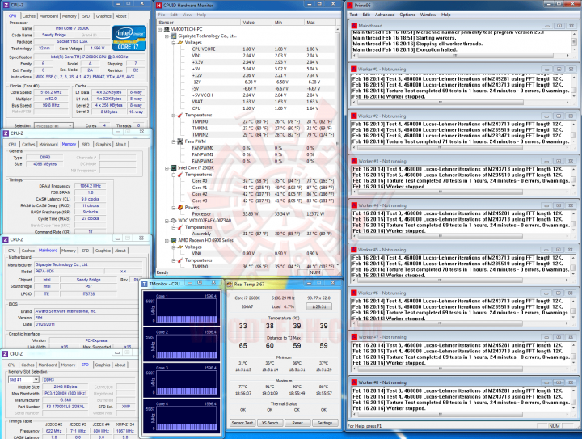The height and width of the screenshot is (439, 582).
Task: Open the Slot #1 dropdown in CPU-Z SPD
Action: coord(36,380)
